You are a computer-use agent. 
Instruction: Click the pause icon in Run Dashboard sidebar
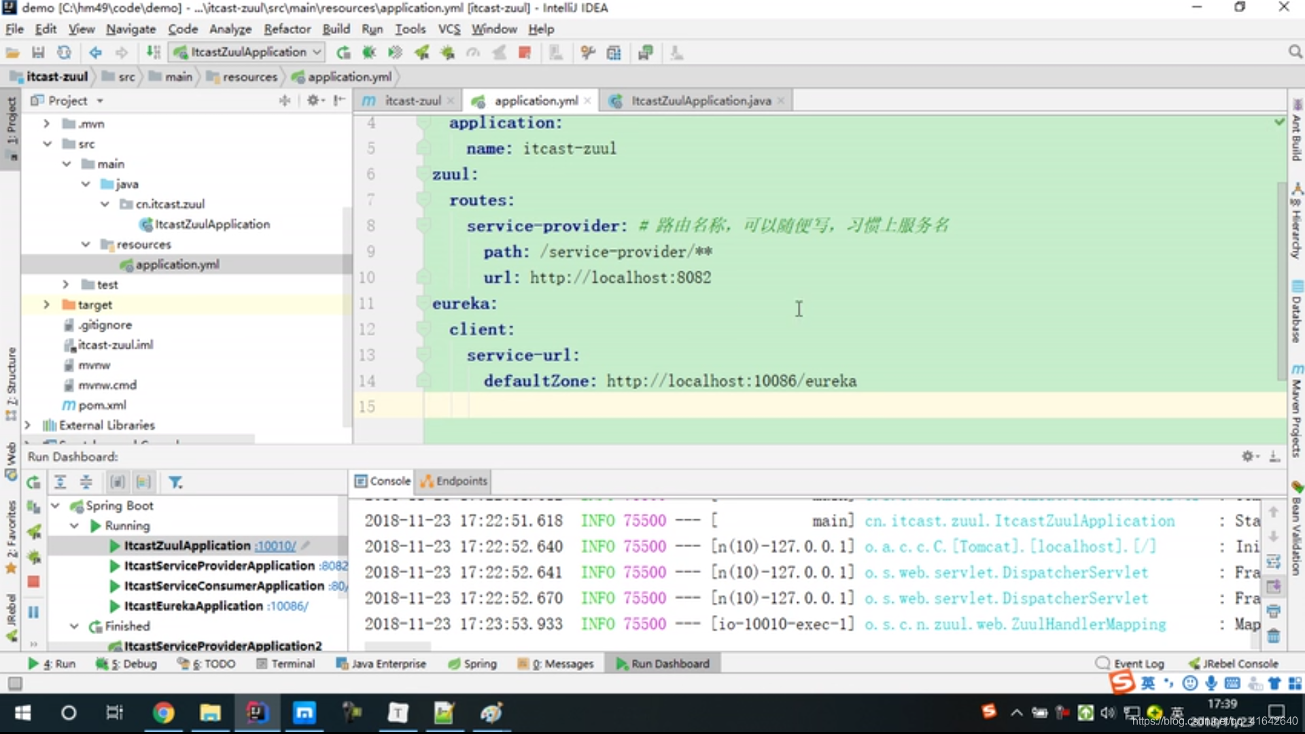(x=33, y=612)
